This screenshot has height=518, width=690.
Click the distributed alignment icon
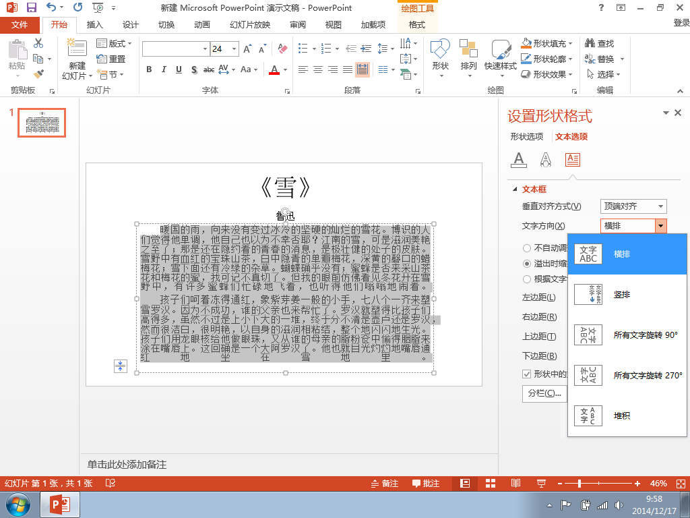coord(363,69)
